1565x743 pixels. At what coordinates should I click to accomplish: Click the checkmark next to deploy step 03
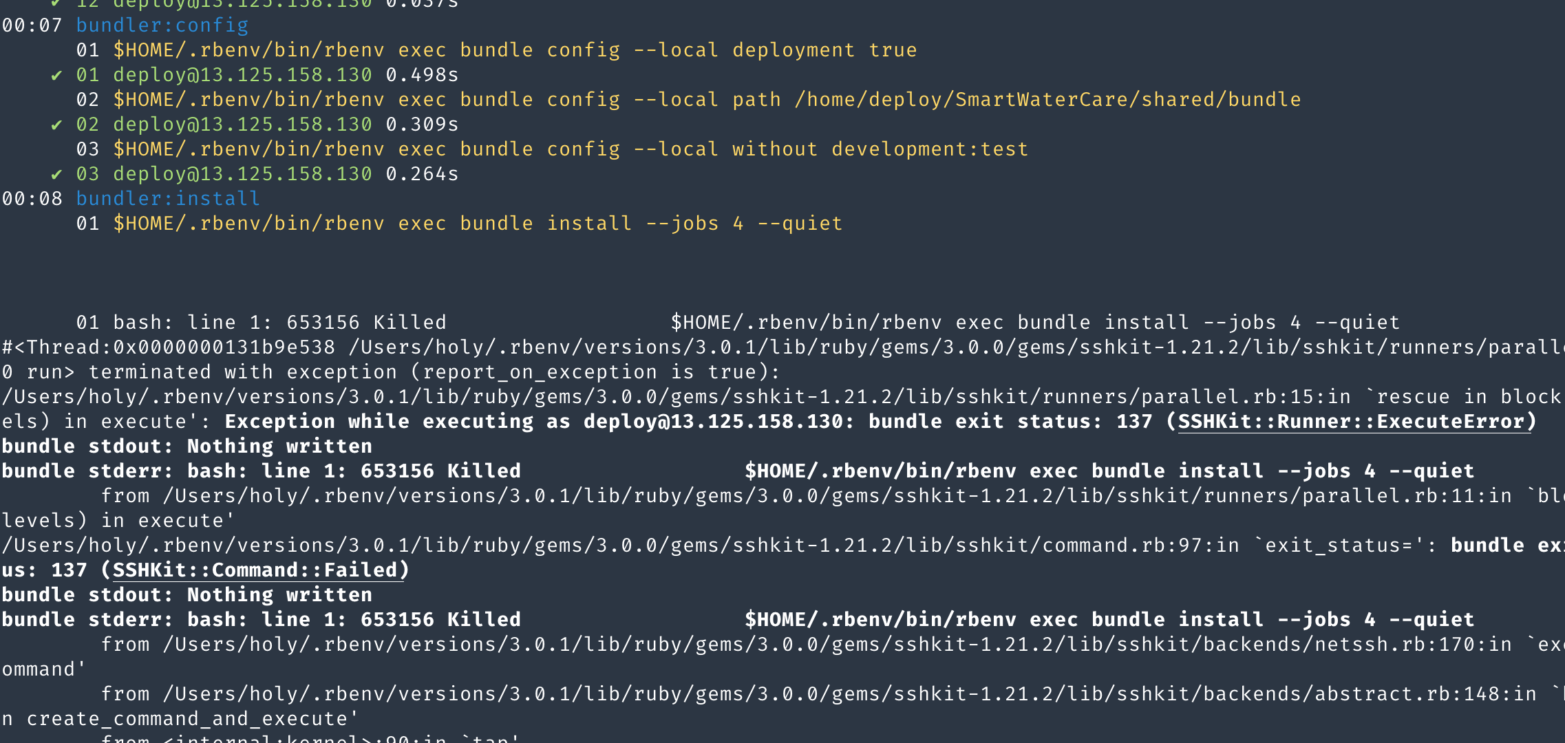58,173
